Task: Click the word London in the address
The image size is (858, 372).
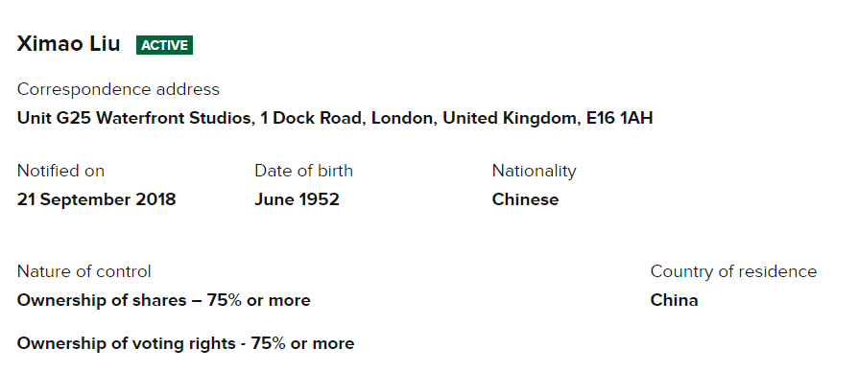Action: tap(402, 118)
